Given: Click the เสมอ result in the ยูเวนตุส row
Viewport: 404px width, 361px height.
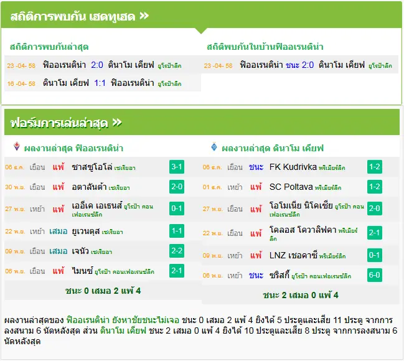Looking at the screenshot, I should pyautogui.click(x=59, y=232).
